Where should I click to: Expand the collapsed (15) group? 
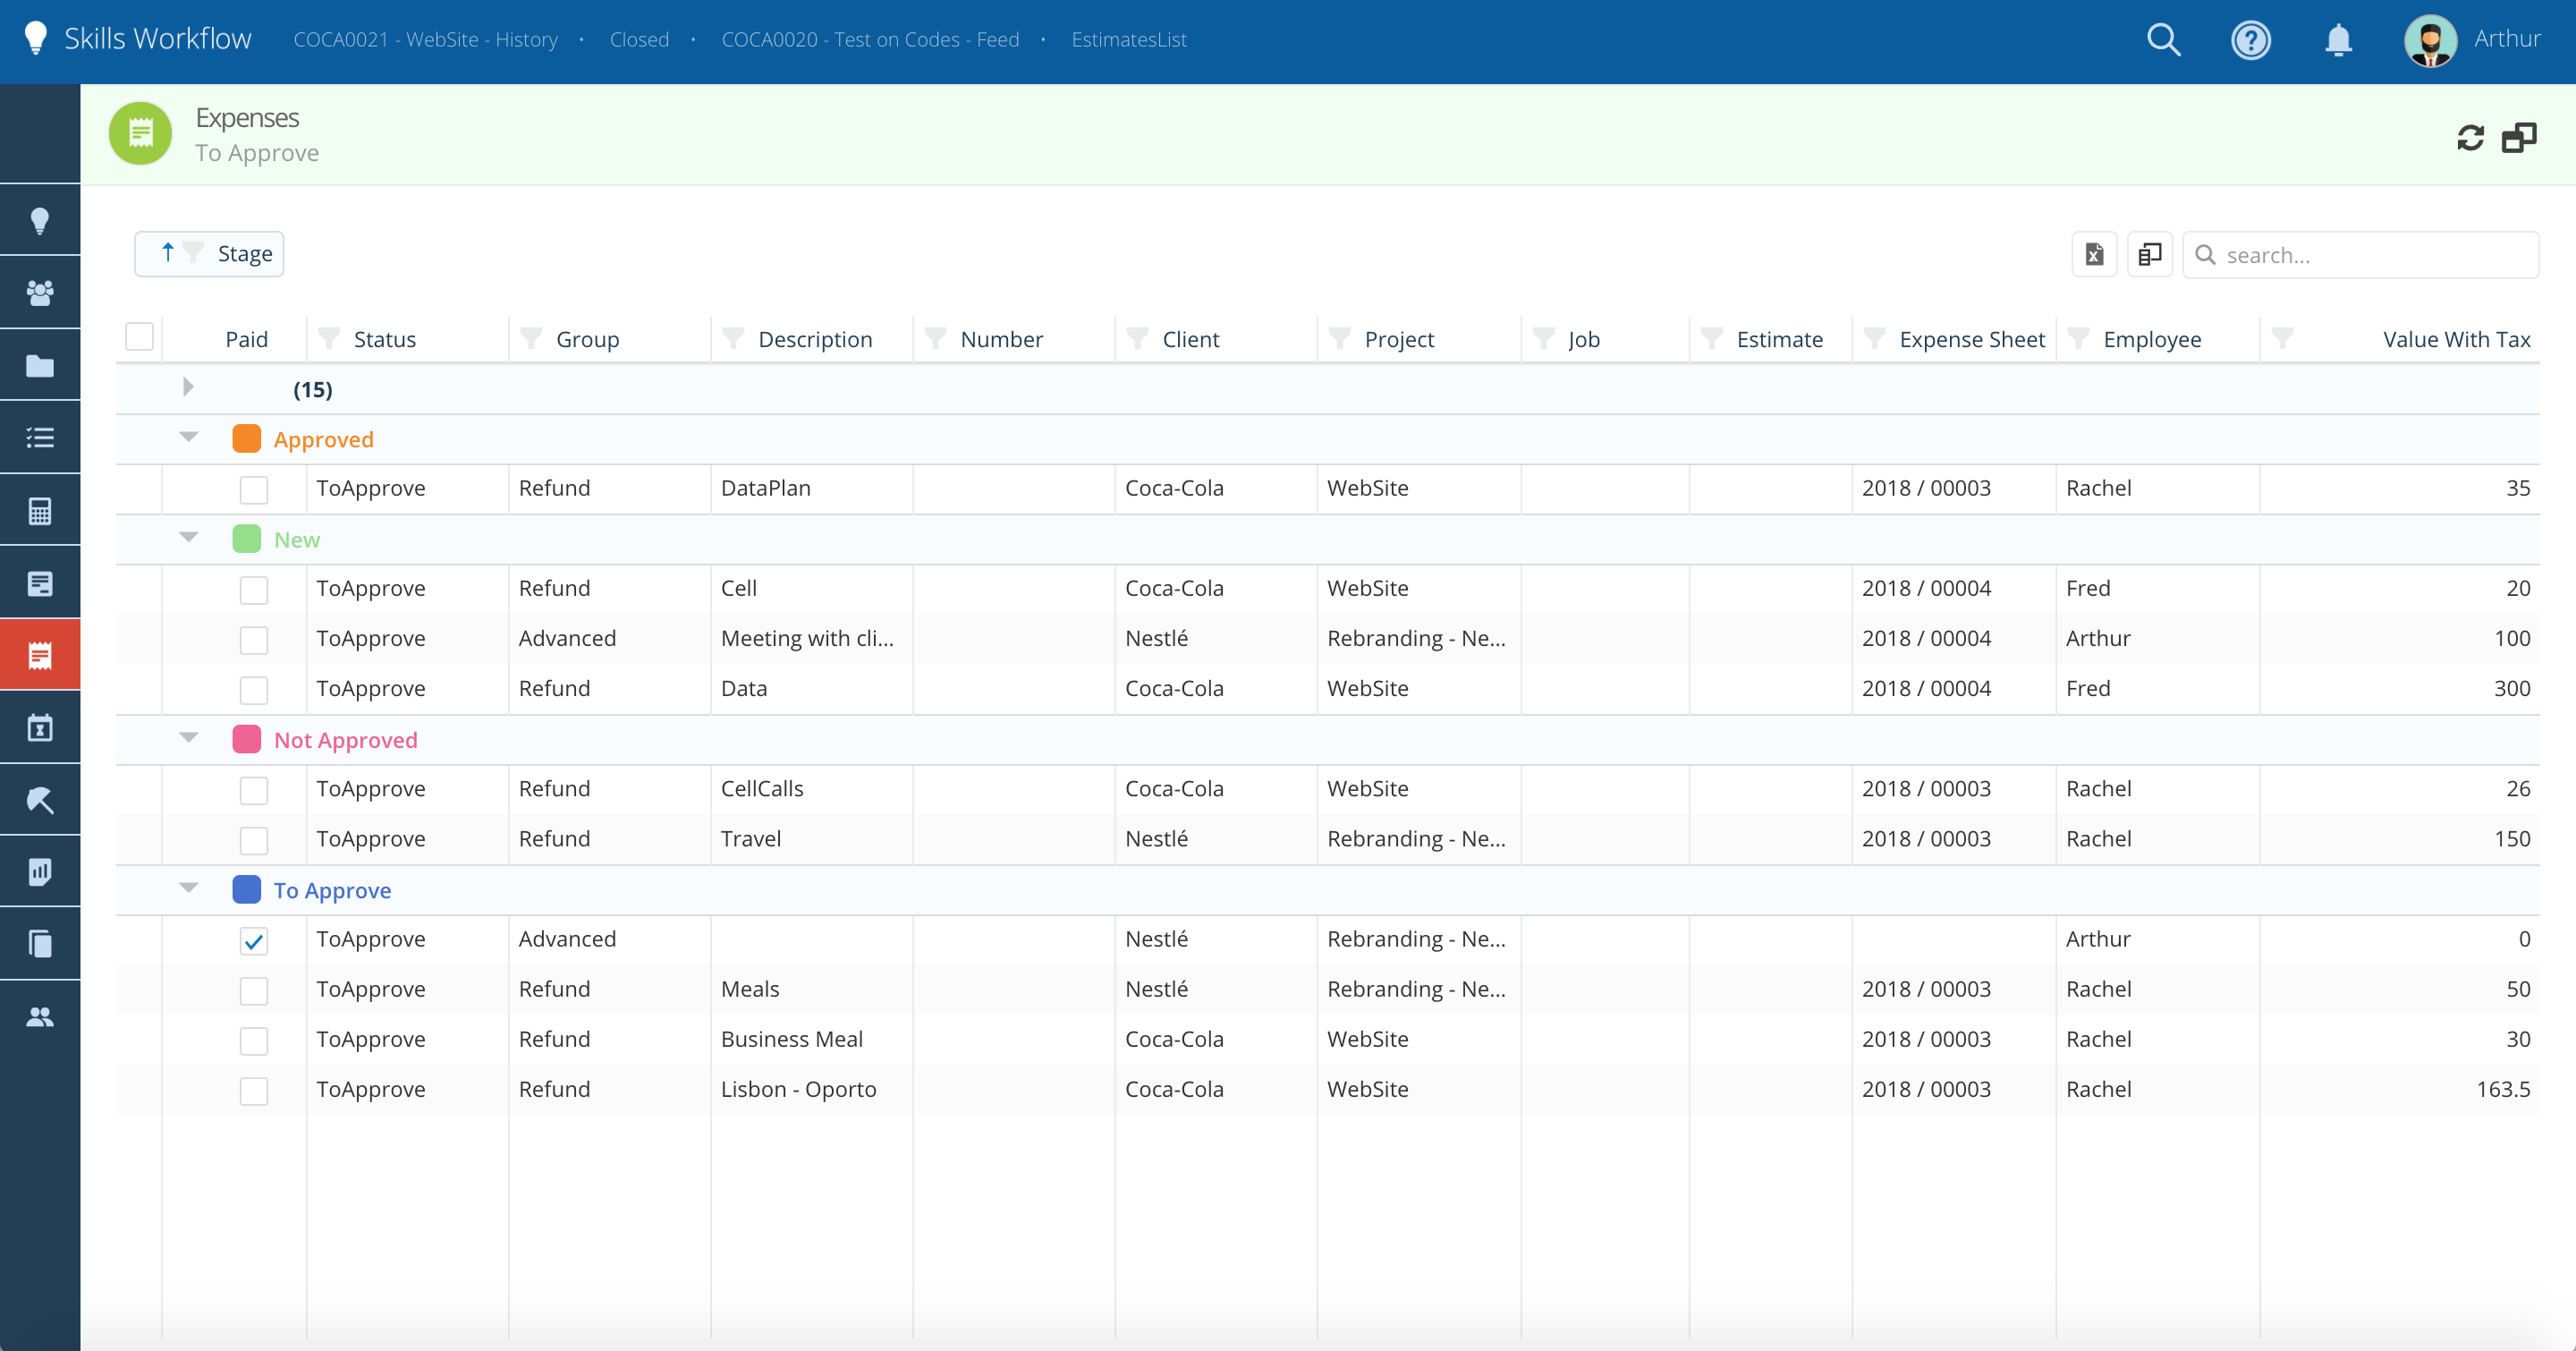188,388
